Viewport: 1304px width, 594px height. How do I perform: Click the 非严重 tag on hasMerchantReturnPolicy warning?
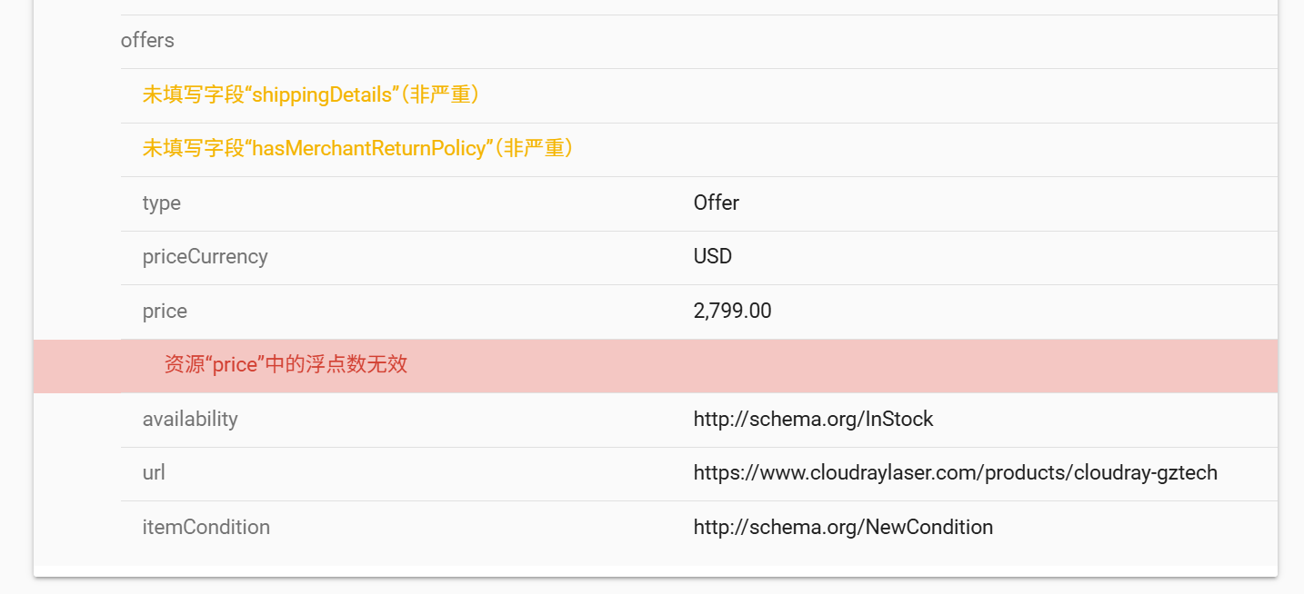coord(537,148)
